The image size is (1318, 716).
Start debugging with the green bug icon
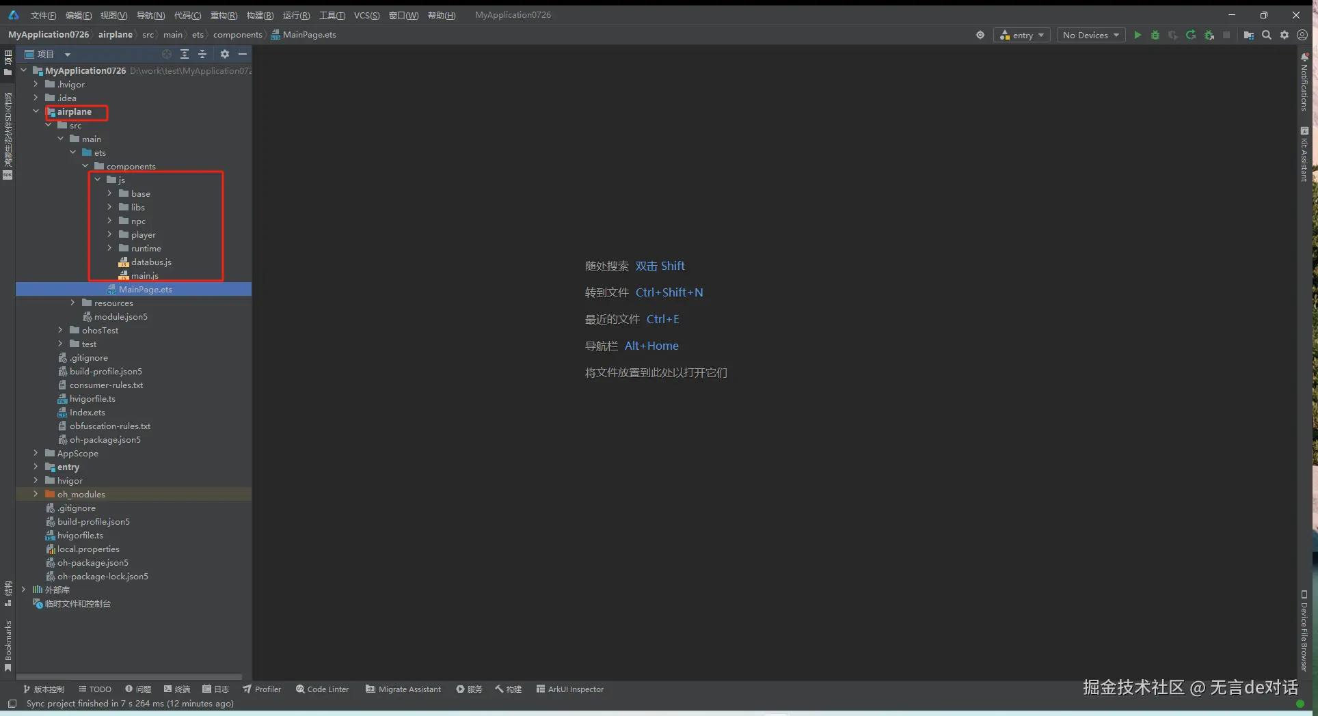click(1155, 35)
